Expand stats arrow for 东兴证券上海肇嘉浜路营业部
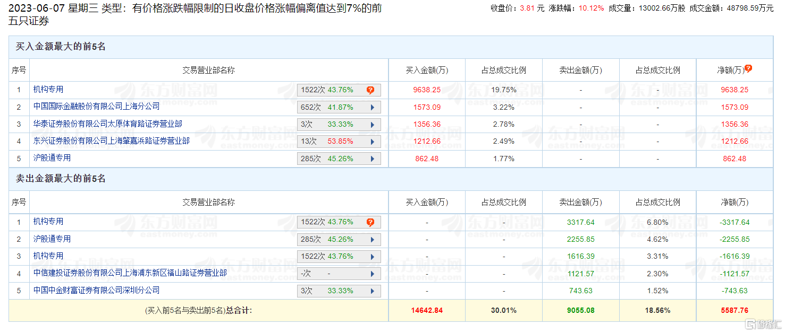This screenshot has width=785, height=333. click(x=373, y=142)
